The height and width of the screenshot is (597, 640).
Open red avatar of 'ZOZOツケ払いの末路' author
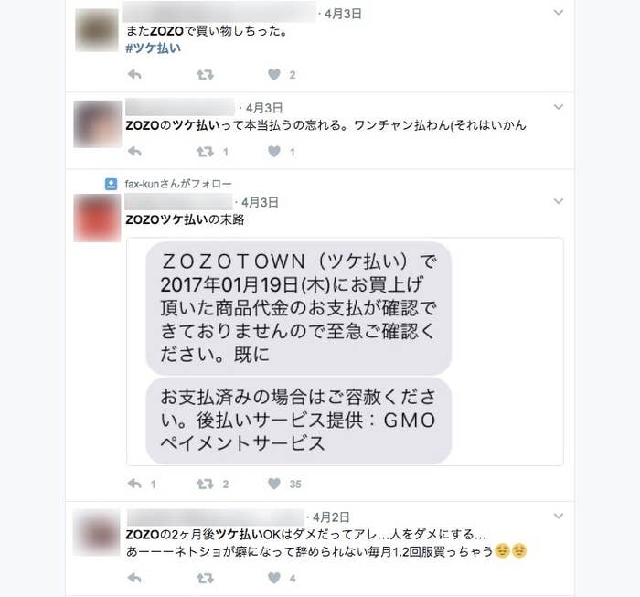click(x=97, y=218)
